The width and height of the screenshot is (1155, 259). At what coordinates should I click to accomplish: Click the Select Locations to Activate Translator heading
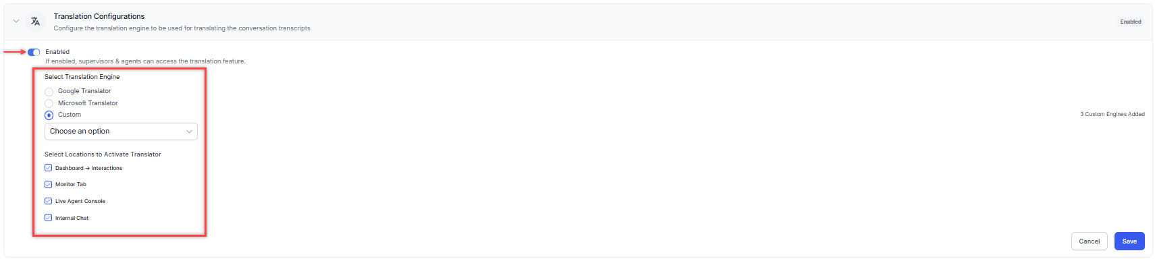click(103, 154)
